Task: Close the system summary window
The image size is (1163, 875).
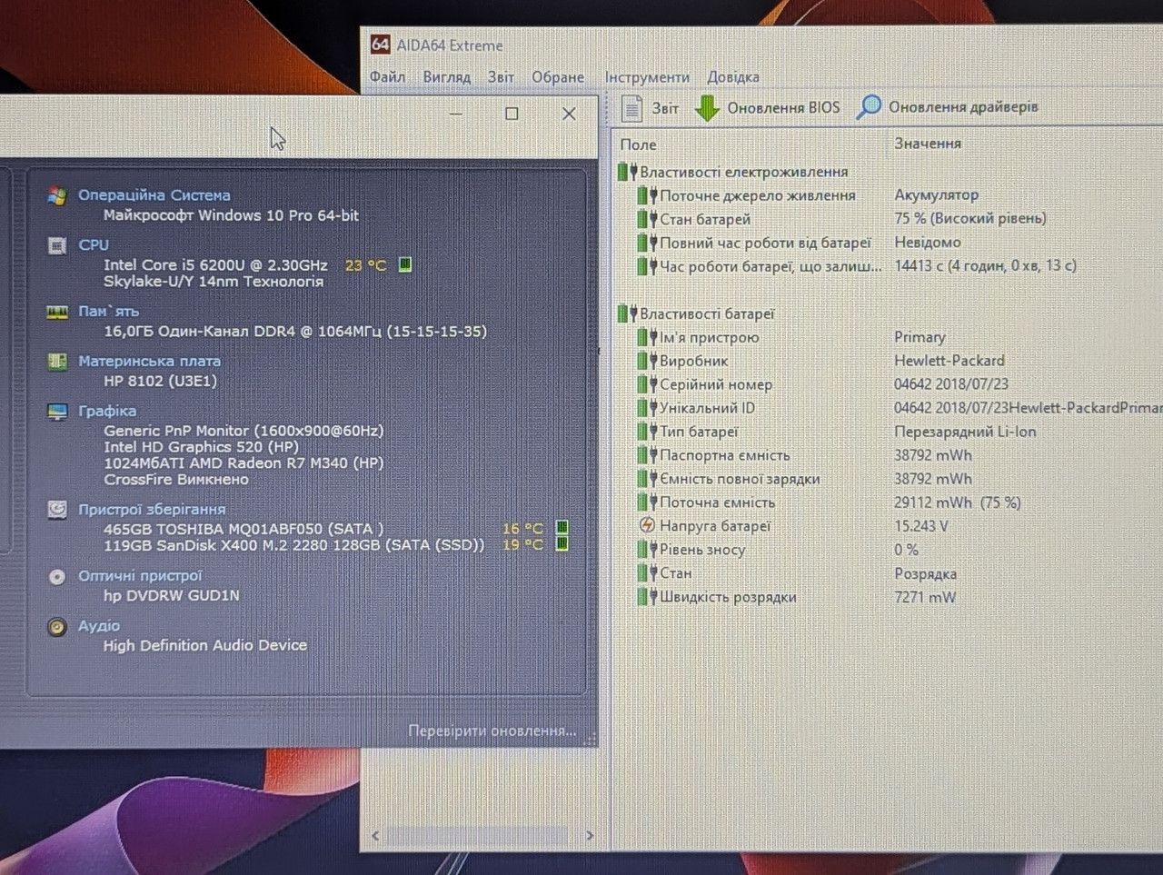Action: (x=569, y=114)
